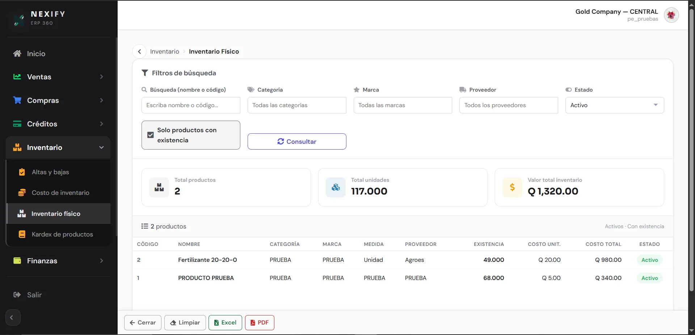Expand the Créditos submenu chevron
The image size is (695, 335).
[x=101, y=124]
